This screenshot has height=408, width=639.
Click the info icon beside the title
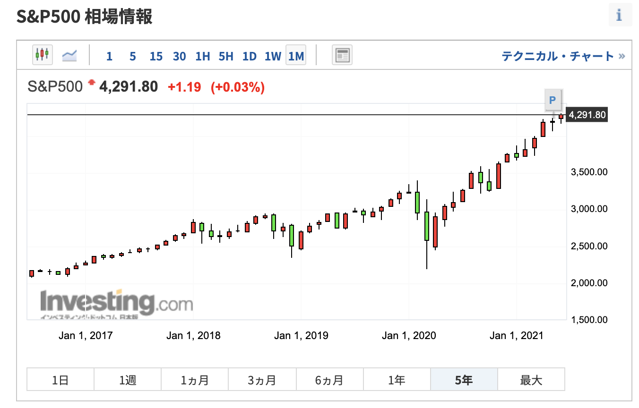620,16
